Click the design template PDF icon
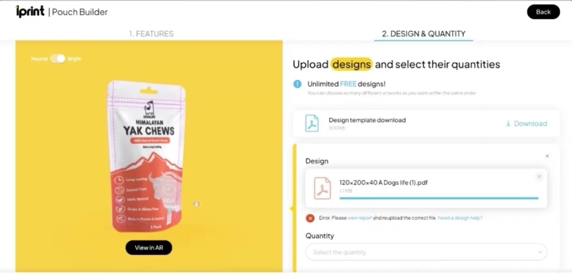This screenshot has height=274, width=572. click(x=312, y=124)
